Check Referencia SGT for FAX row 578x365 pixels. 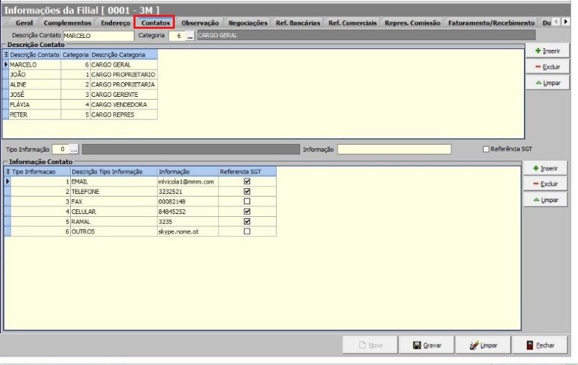(x=247, y=201)
